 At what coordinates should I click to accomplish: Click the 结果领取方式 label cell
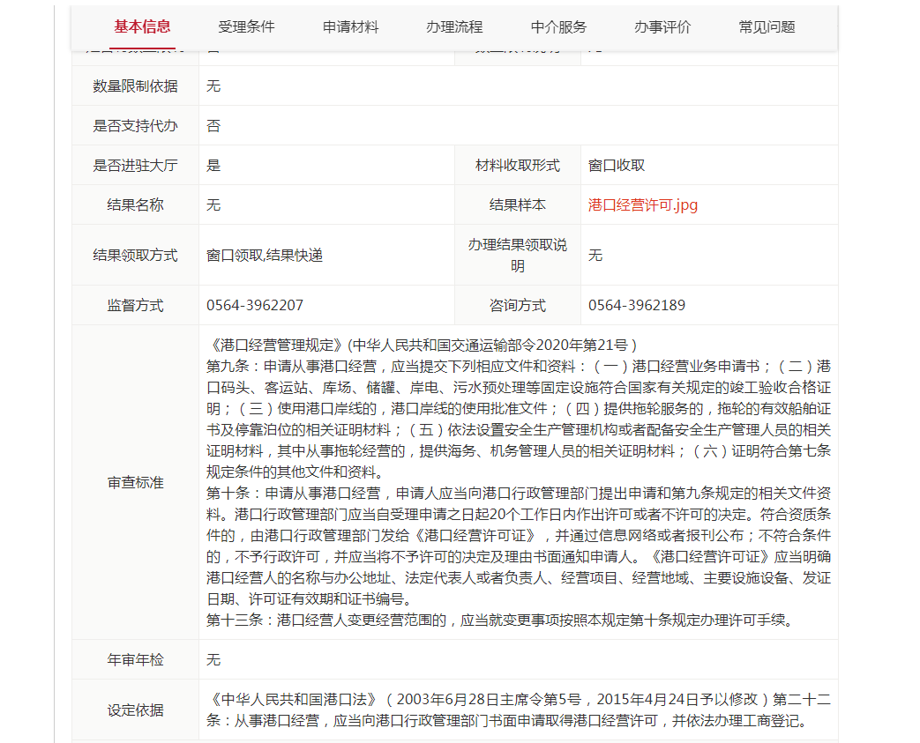tap(135, 256)
